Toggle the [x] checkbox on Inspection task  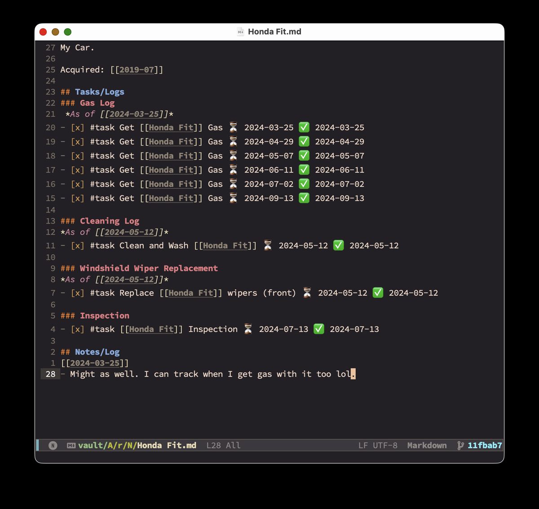[x=78, y=329]
